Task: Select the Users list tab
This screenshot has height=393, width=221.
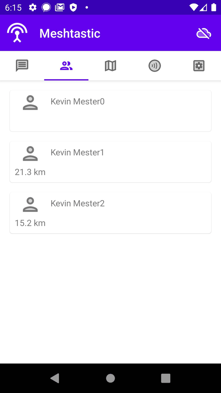Action: 66,66
